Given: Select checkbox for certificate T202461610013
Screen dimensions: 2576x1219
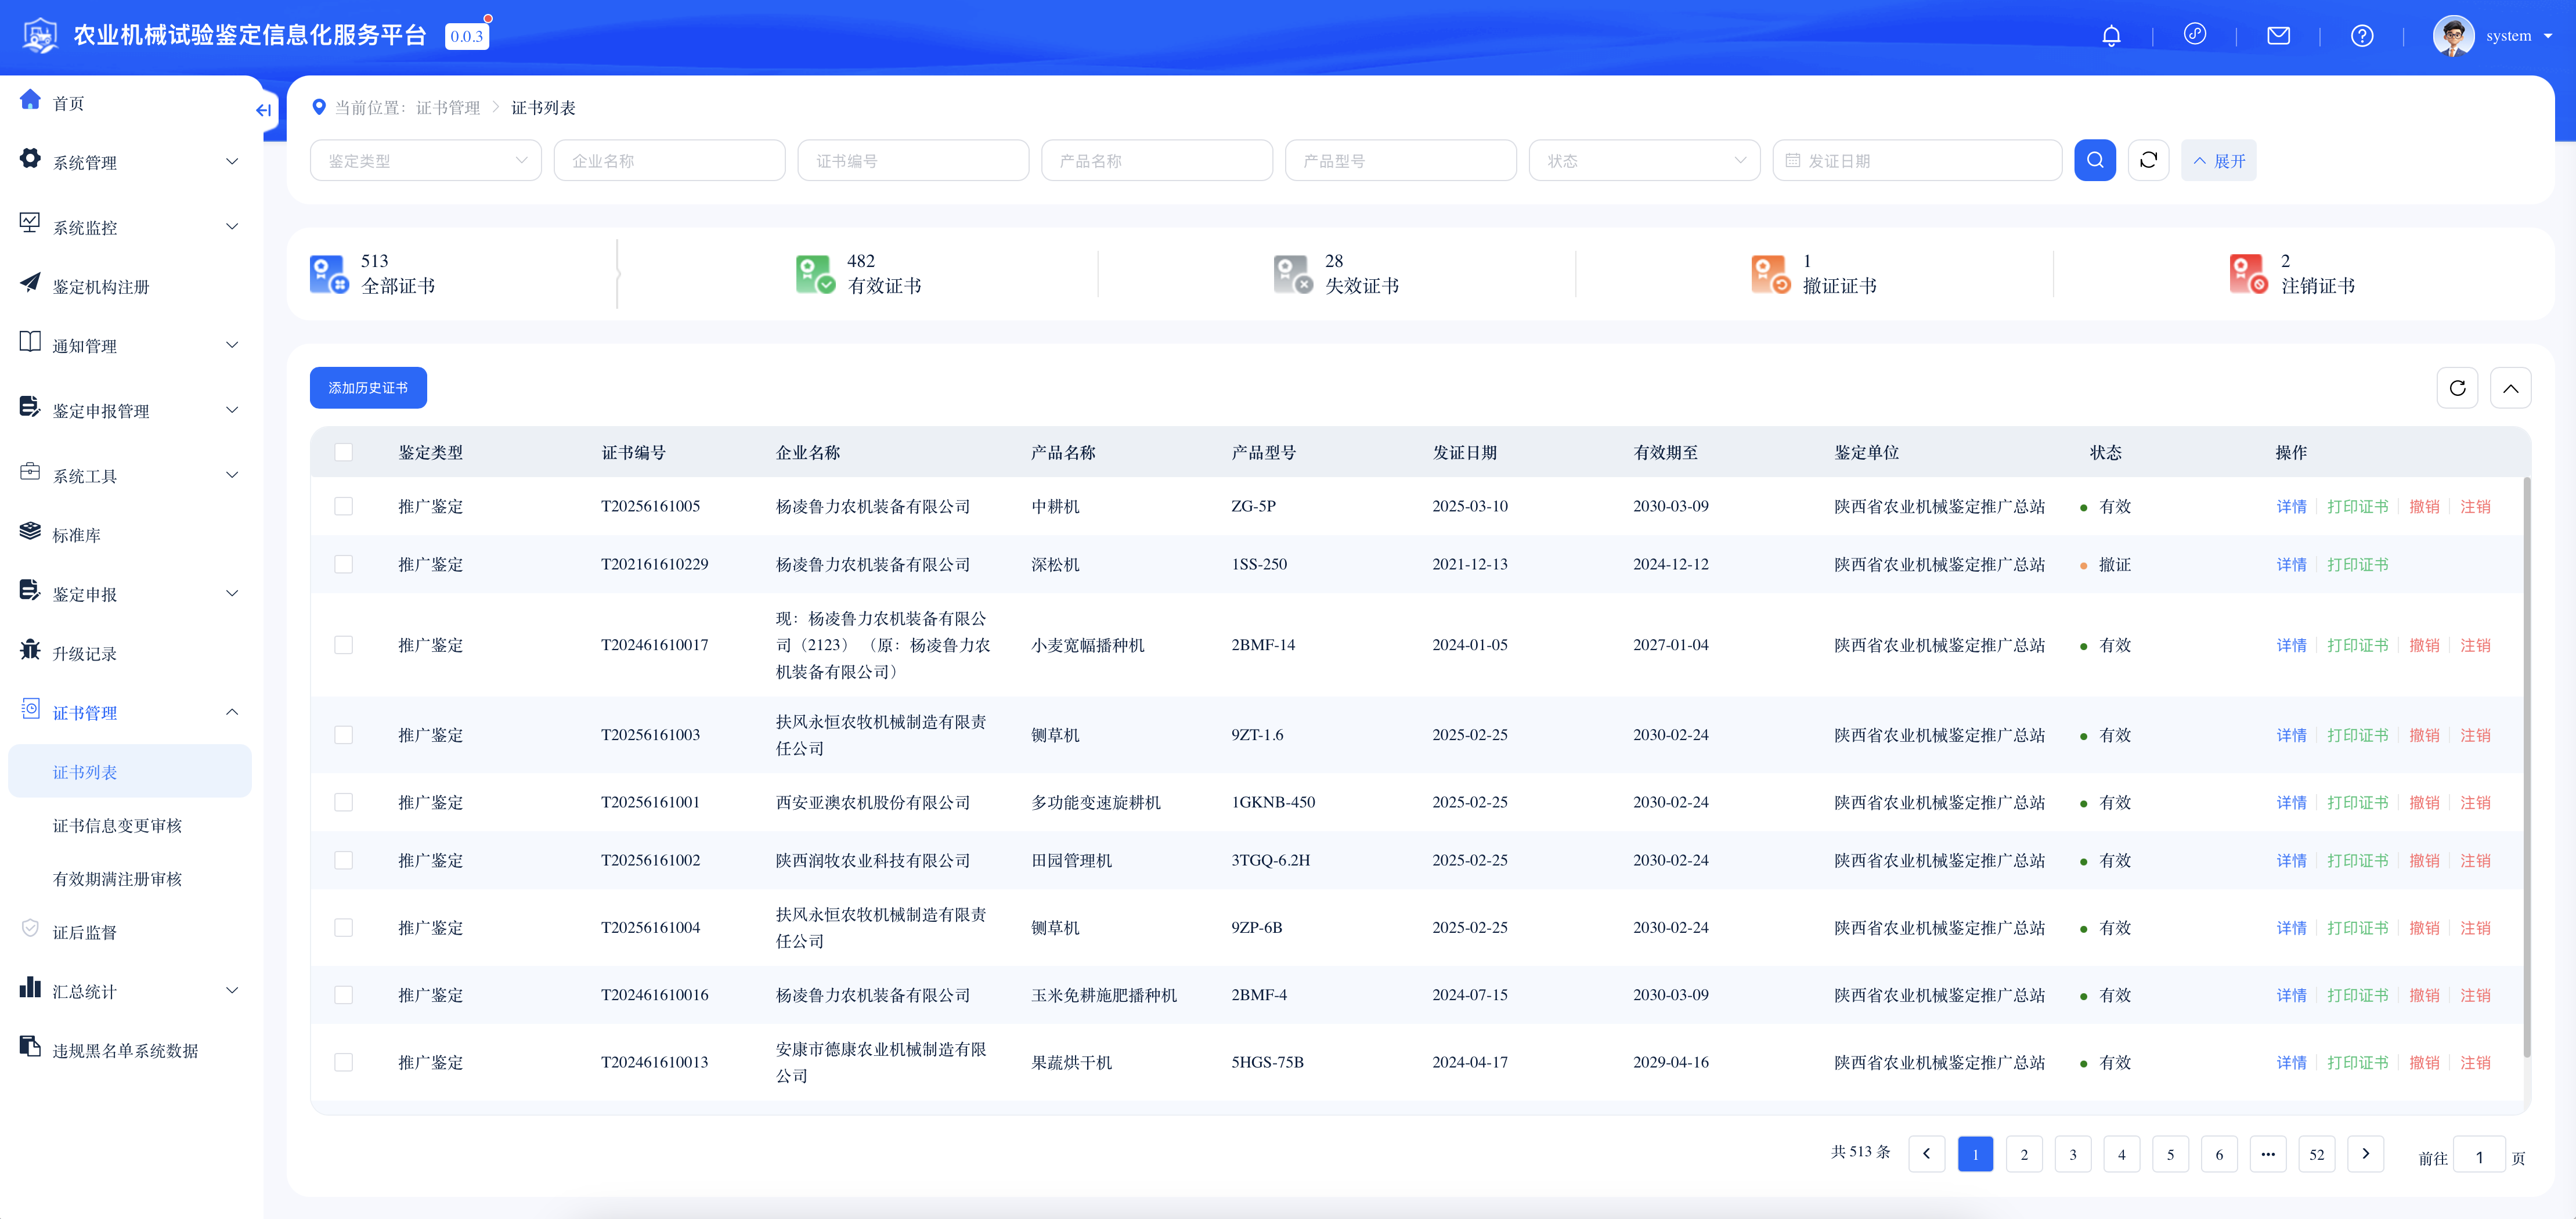Looking at the screenshot, I should click(x=343, y=1062).
